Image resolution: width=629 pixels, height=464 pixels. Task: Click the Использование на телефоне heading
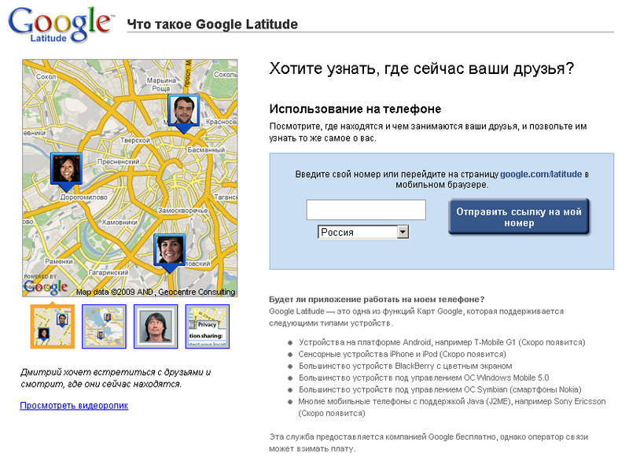(x=355, y=109)
